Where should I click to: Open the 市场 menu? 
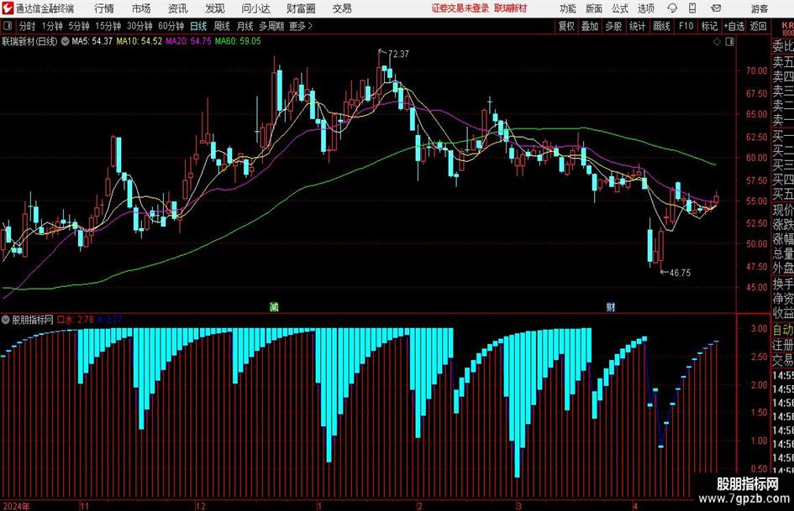[x=141, y=8]
